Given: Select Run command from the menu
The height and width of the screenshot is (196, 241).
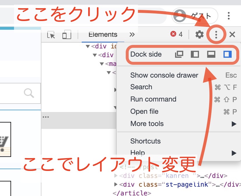Looking at the screenshot, I should pos(179,99).
